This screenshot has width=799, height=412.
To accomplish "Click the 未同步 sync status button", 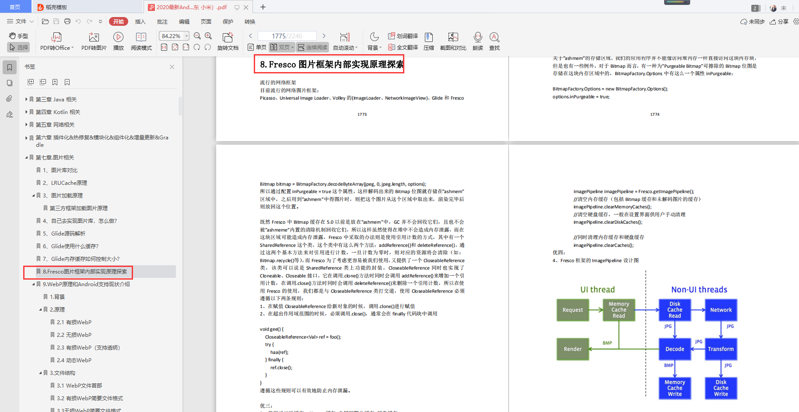I will [x=752, y=21].
